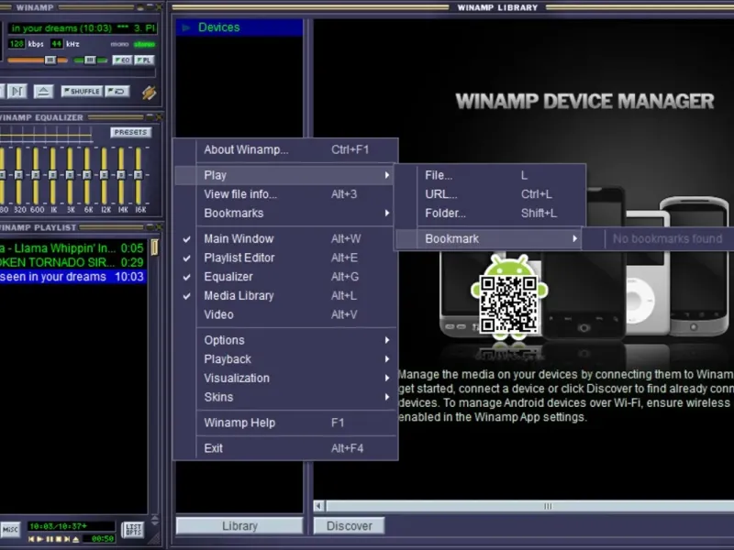This screenshot has width=734, height=550.
Task: Click the Discover button
Action: pos(350,525)
